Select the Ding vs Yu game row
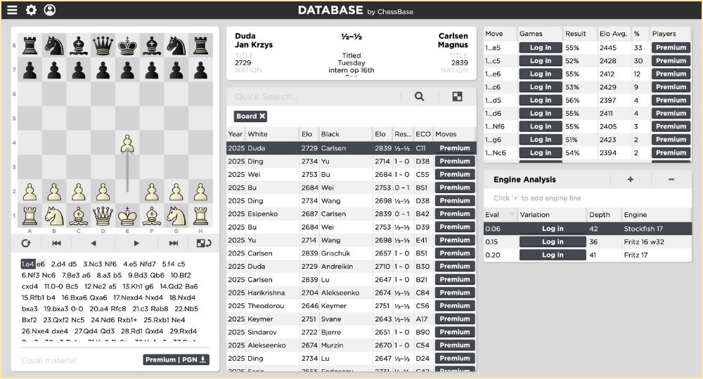 click(x=351, y=161)
